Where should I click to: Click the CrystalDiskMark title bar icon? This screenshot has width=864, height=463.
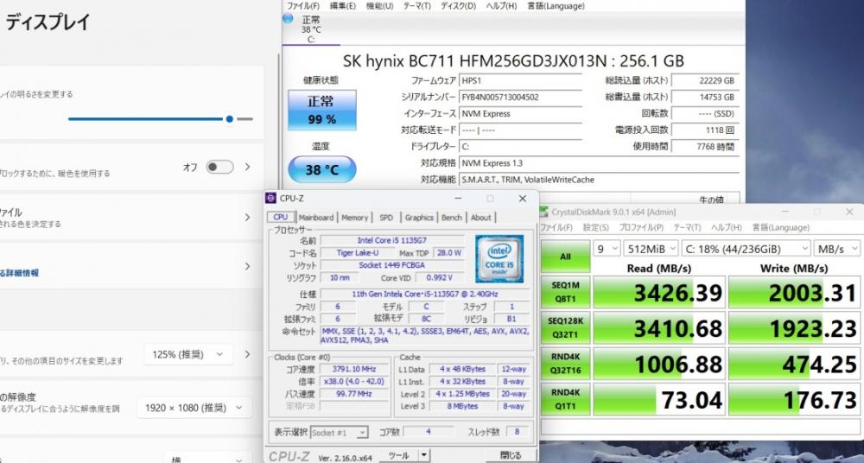point(545,211)
